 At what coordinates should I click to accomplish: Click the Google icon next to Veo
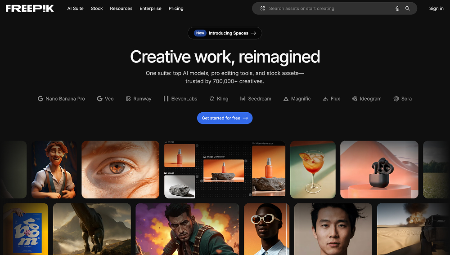tap(99, 99)
